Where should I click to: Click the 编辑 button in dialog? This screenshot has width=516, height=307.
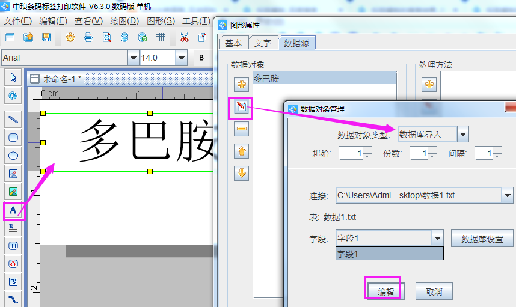point(385,291)
